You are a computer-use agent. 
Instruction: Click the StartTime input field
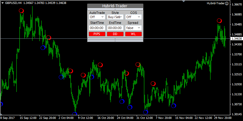(97, 28)
